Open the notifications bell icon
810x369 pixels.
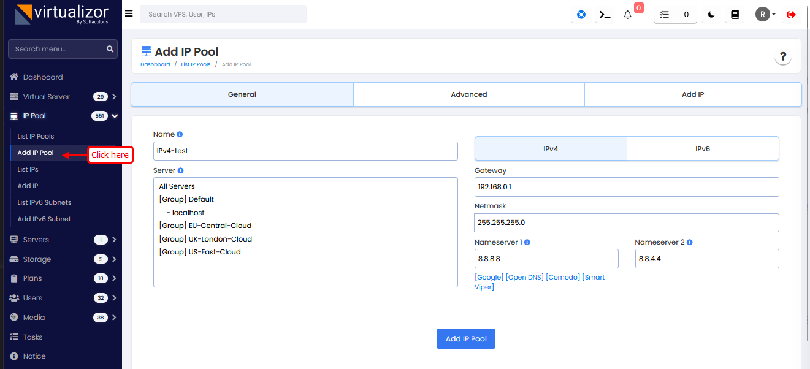click(x=627, y=15)
